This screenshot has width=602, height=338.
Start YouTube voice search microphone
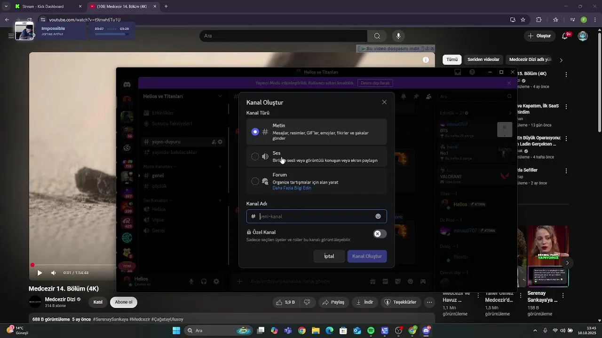398,36
